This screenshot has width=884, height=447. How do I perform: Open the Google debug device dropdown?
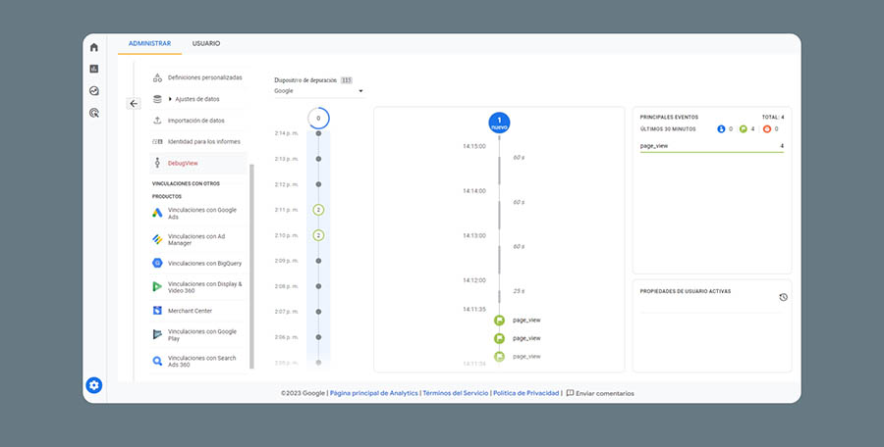click(318, 91)
